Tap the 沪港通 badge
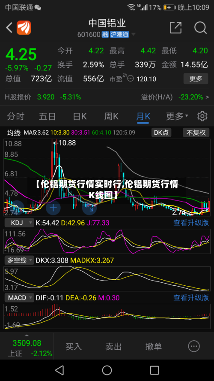 [x=119, y=34]
